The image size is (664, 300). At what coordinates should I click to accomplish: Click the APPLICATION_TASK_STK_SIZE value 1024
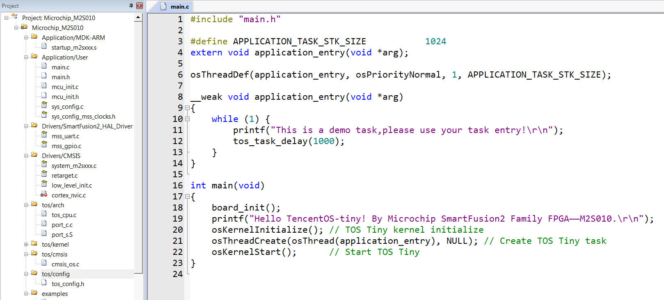435,41
